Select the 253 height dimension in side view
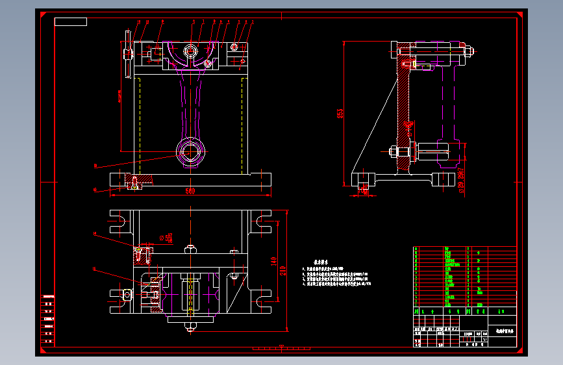This screenshot has width=563, height=365. click(x=340, y=114)
